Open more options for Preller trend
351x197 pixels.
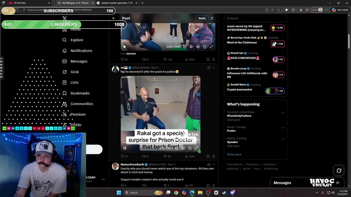click(283, 128)
